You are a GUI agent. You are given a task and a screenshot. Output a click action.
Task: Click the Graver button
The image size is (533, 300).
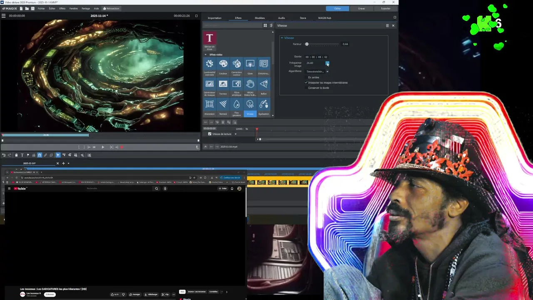361,8
